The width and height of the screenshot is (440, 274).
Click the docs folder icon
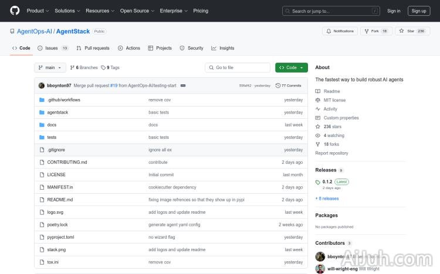pos(42,125)
